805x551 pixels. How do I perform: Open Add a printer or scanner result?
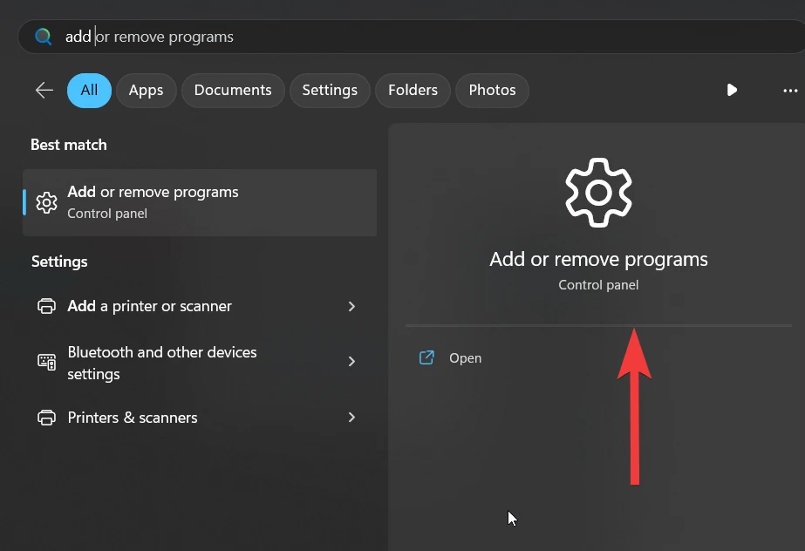(x=198, y=306)
